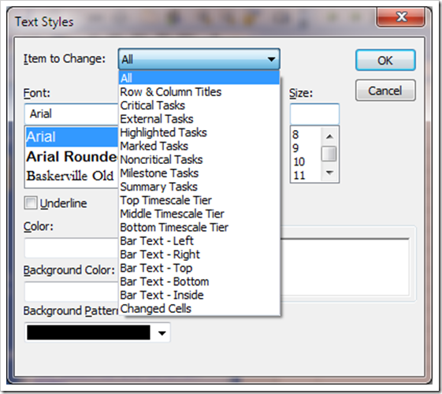The image size is (442, 394).
Task: Toggle the Underline checkbox
Action: [x=31, y=203]
